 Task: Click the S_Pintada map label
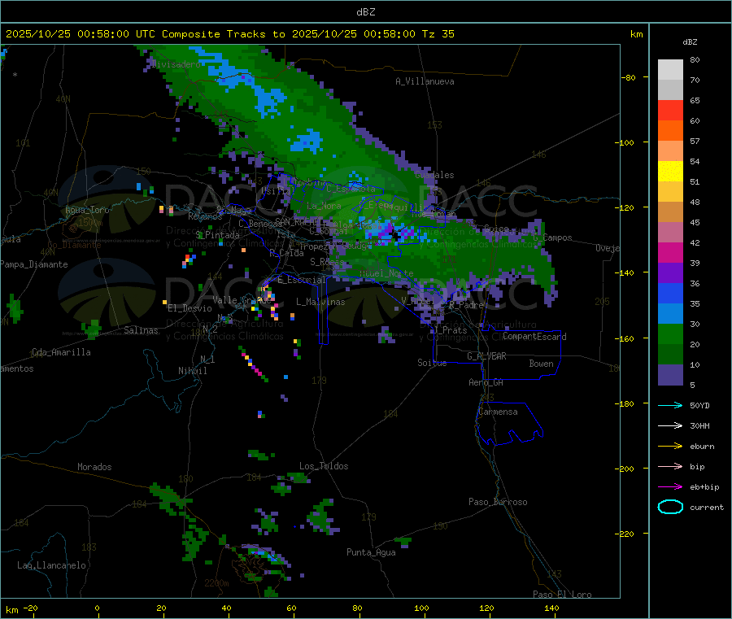(x=217, y=235)
